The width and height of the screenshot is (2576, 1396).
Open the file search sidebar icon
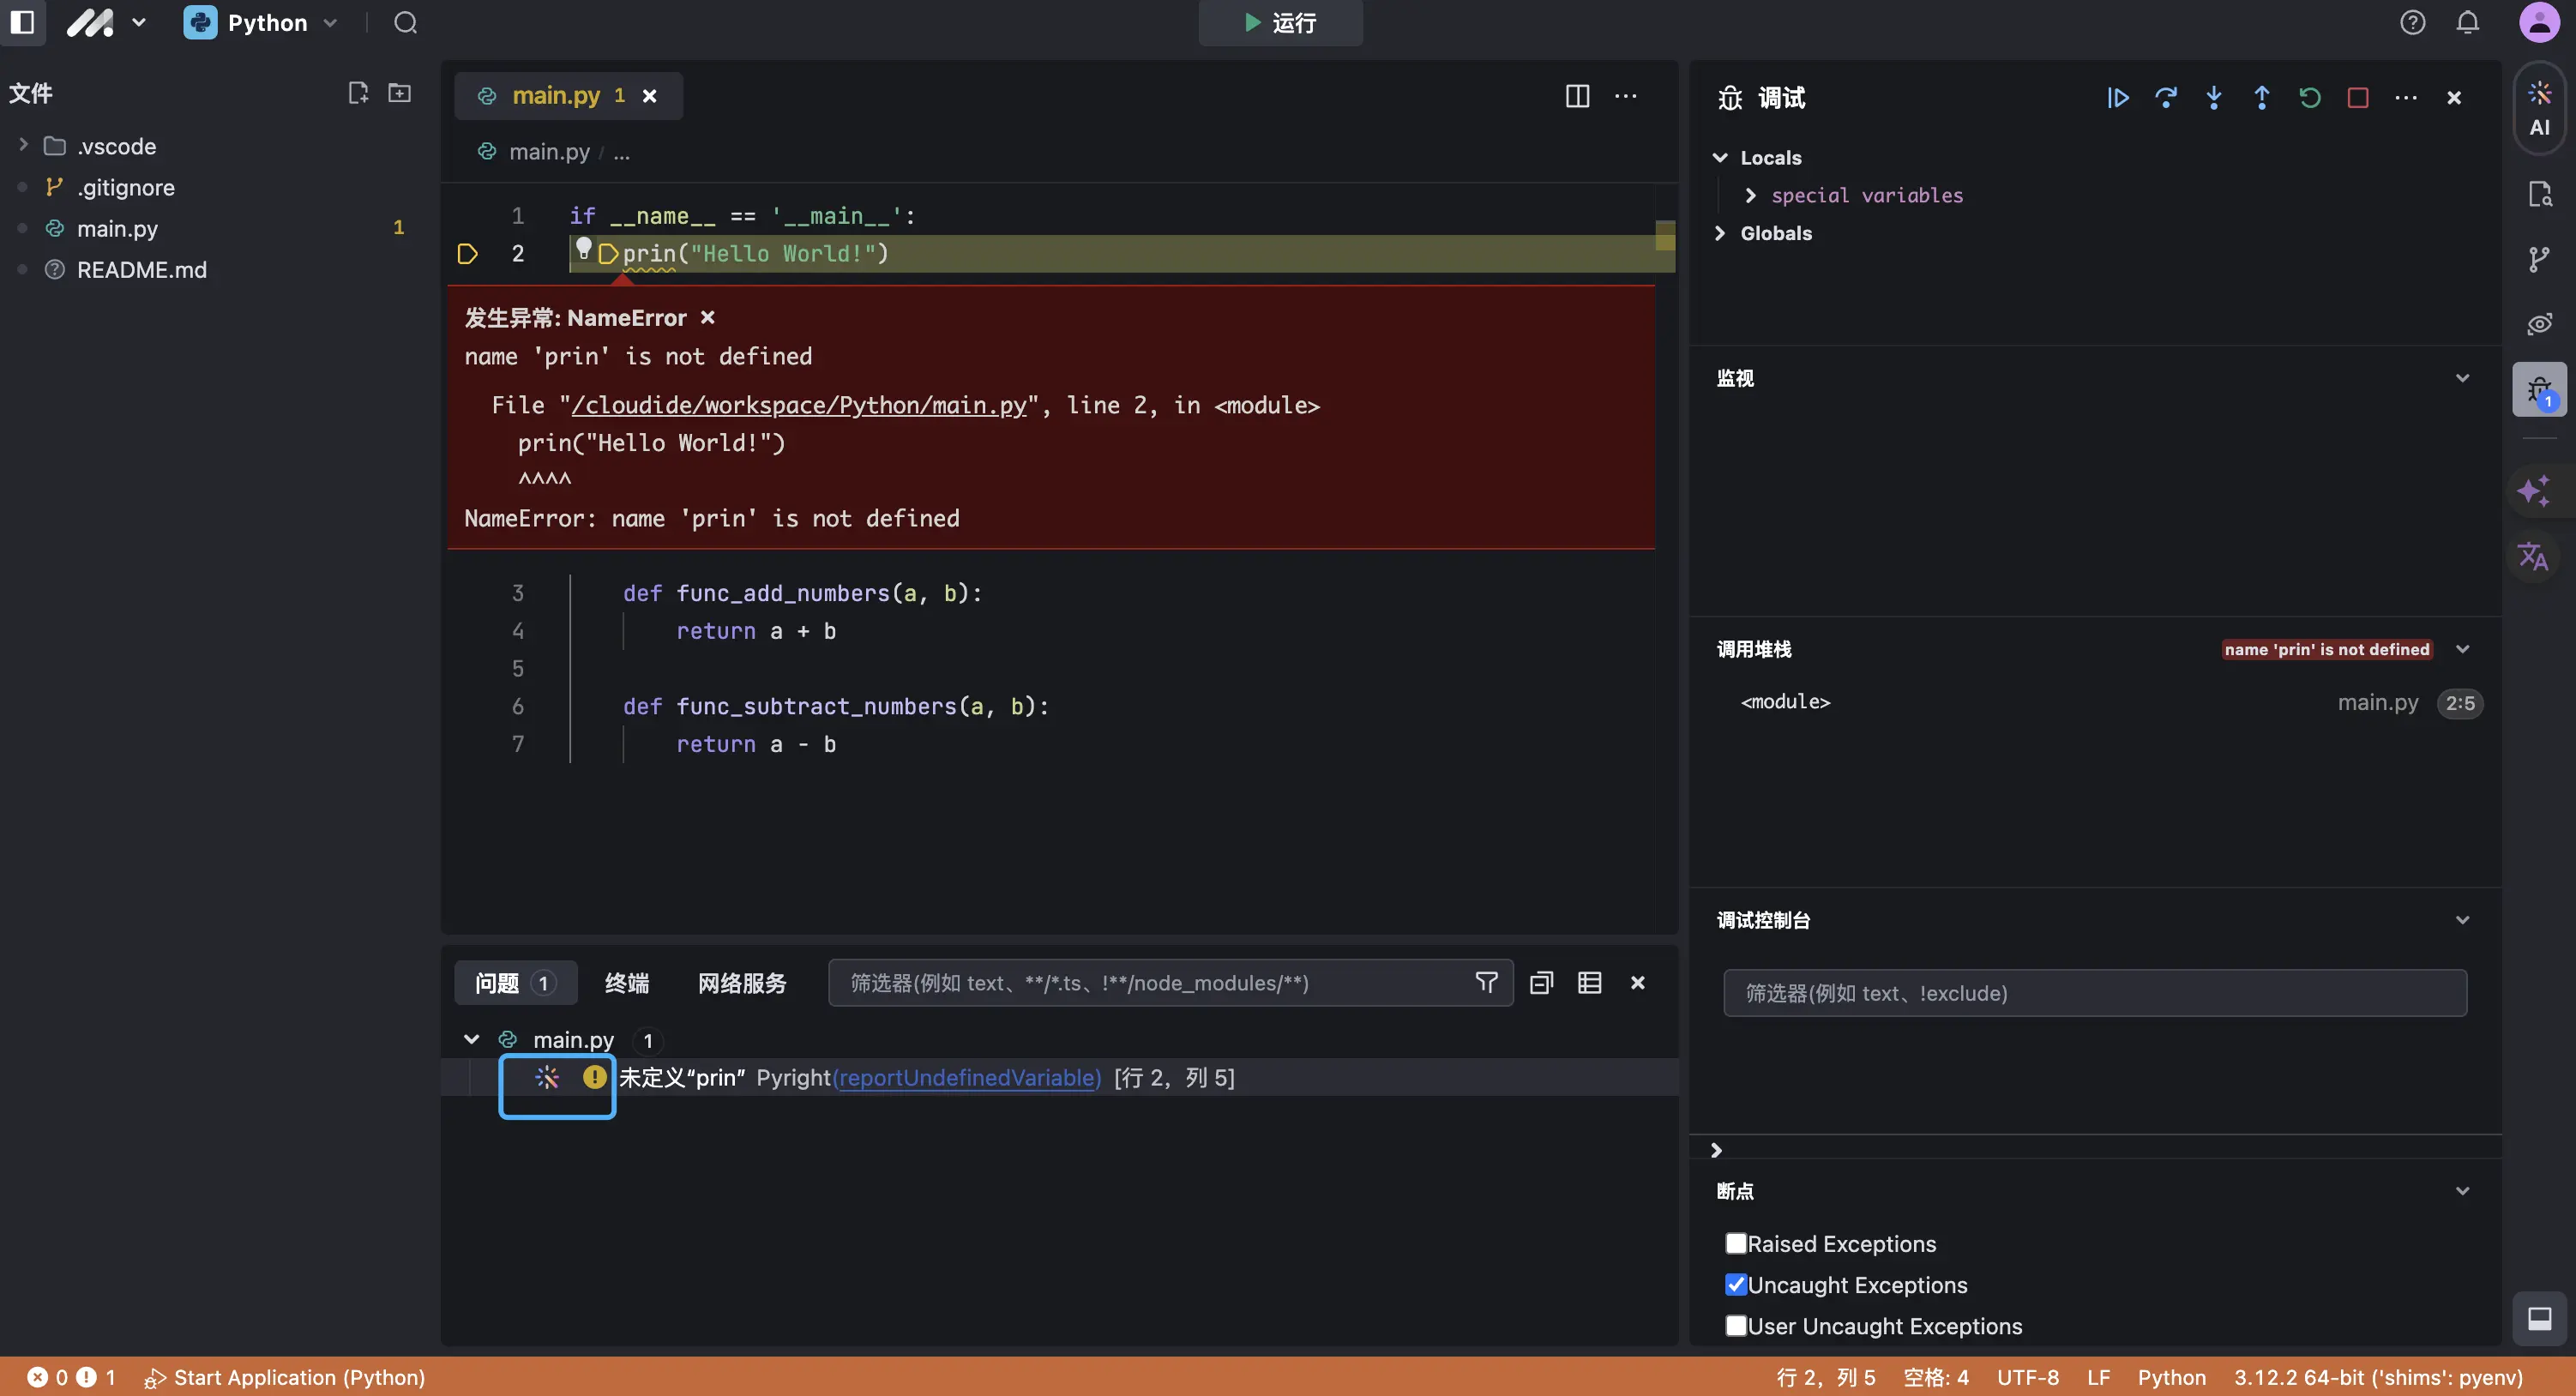click(x=2539, y=194)
